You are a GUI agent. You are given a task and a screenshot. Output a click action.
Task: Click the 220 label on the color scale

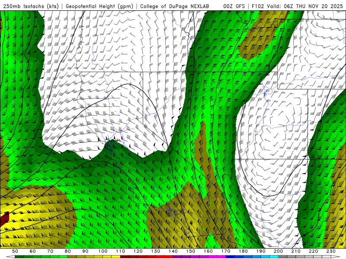pos(313,251)
